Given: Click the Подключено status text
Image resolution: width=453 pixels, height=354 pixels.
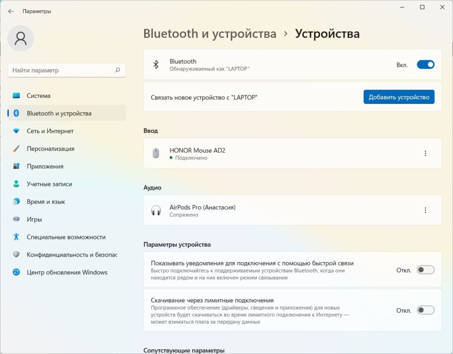Looking at the screenshot, I should (191, 158).
